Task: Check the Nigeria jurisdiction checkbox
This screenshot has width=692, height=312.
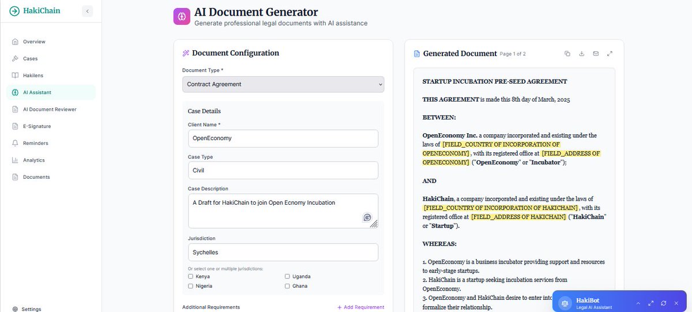Action: coord(191,286)
